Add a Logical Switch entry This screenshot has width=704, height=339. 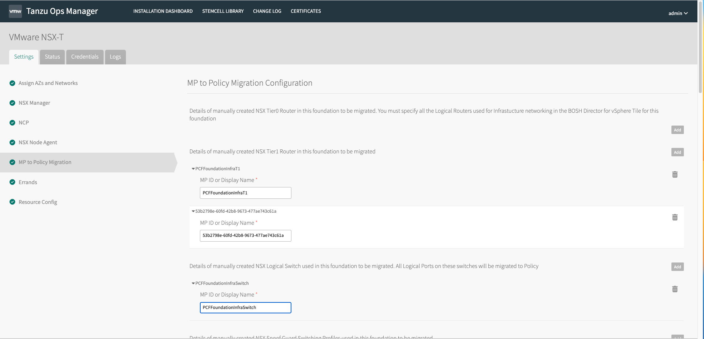pyautogui.click(x=677, y=267)
